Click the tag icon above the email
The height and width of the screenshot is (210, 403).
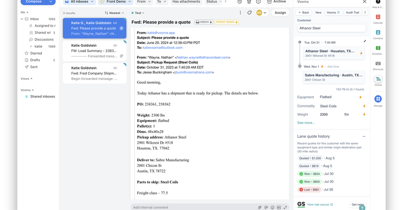(249, 13)
